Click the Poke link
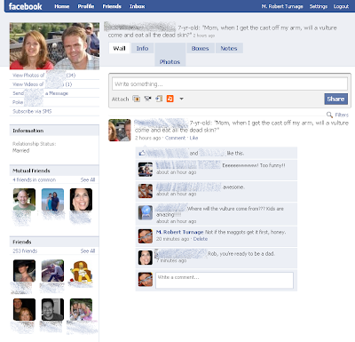 click(x=18, y=102)
